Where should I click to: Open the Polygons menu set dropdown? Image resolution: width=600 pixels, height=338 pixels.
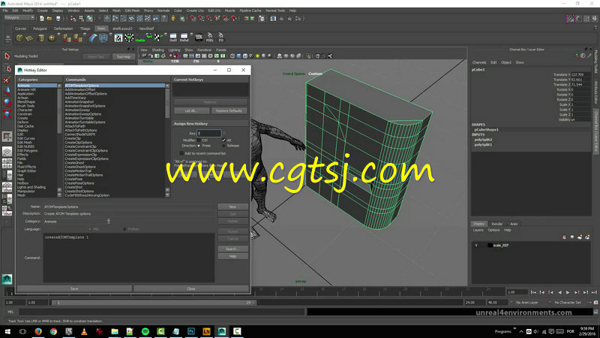(x=19, y=17)
